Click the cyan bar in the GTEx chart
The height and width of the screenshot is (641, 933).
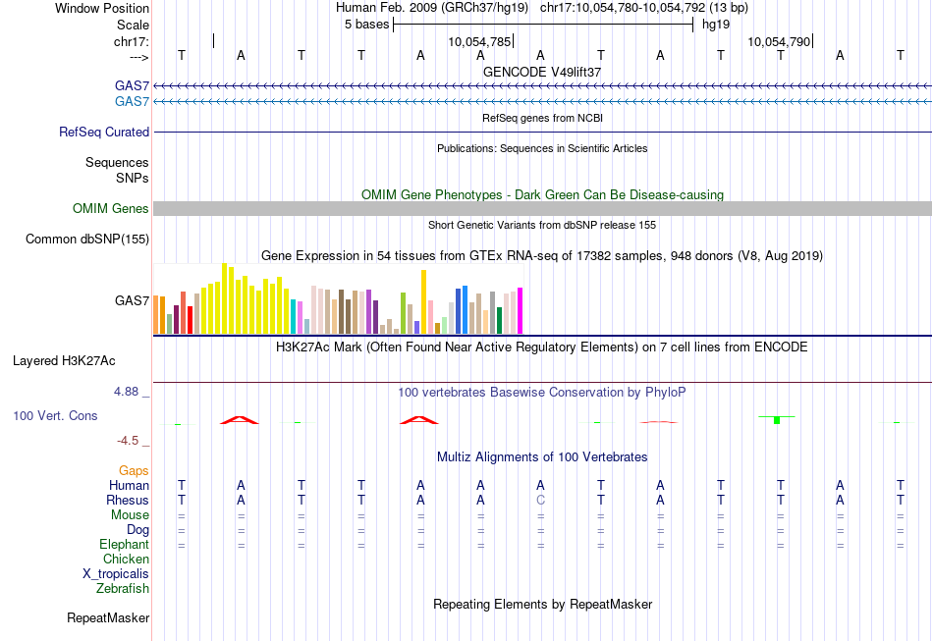click(293, 317)
